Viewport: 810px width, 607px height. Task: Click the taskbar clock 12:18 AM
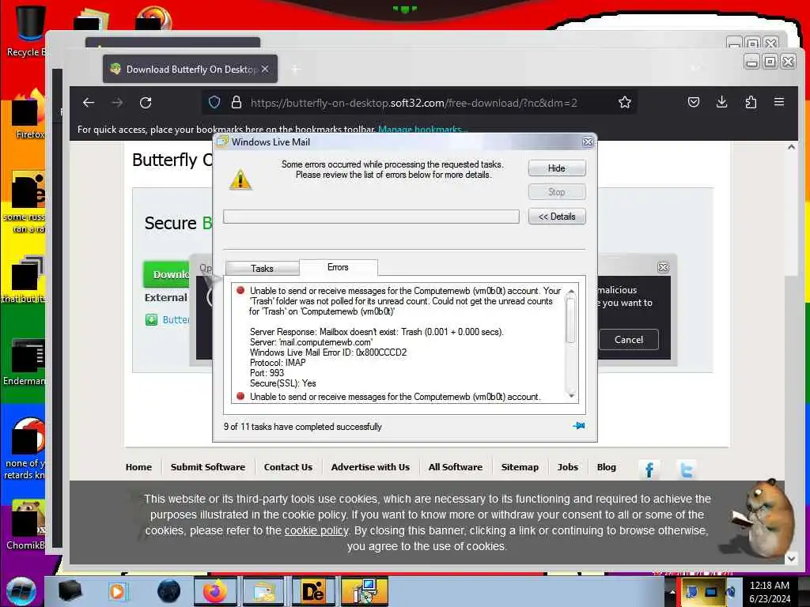click(769, 586)
